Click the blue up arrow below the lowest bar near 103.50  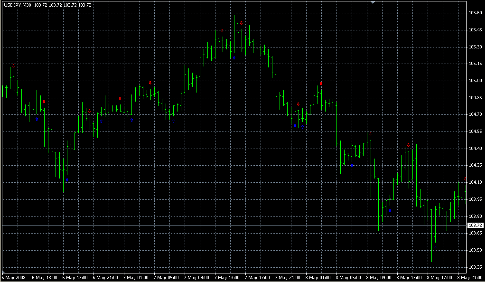(435, 248)
